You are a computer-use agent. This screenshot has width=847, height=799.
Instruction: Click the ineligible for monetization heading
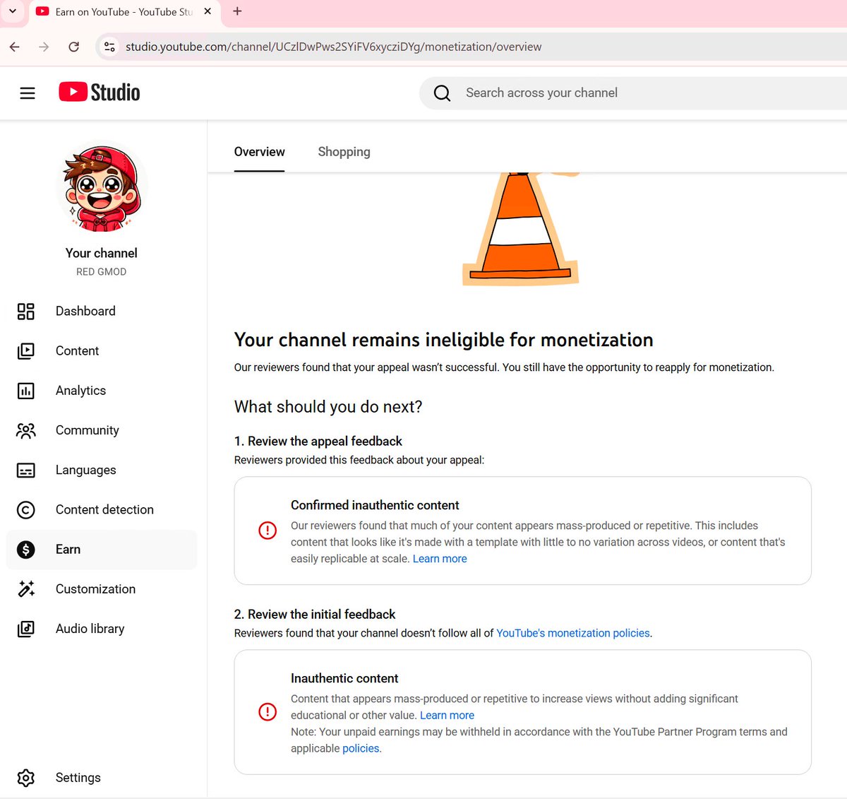tap(443, 340)
